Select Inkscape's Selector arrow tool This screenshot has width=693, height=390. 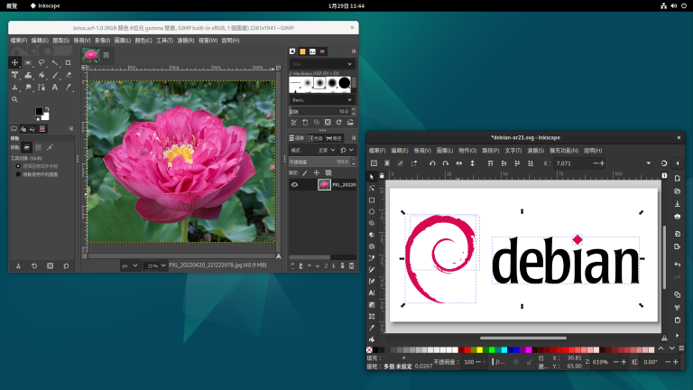[x=372, y=177]
